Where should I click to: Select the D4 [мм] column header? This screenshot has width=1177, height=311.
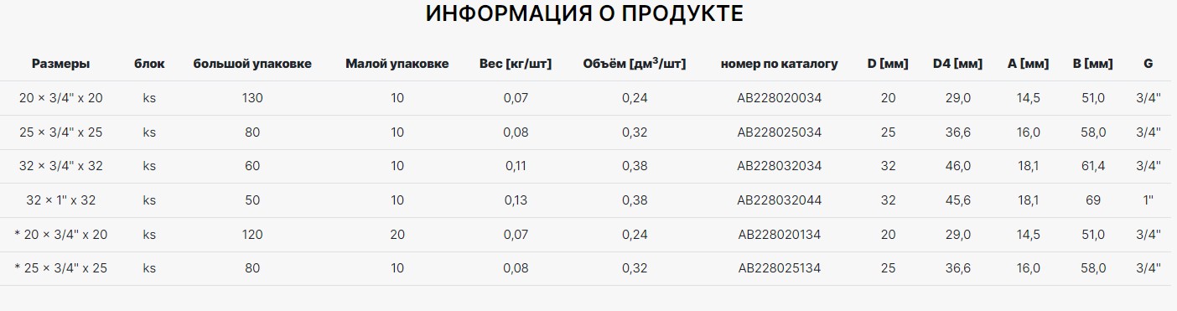pos(957,64)
